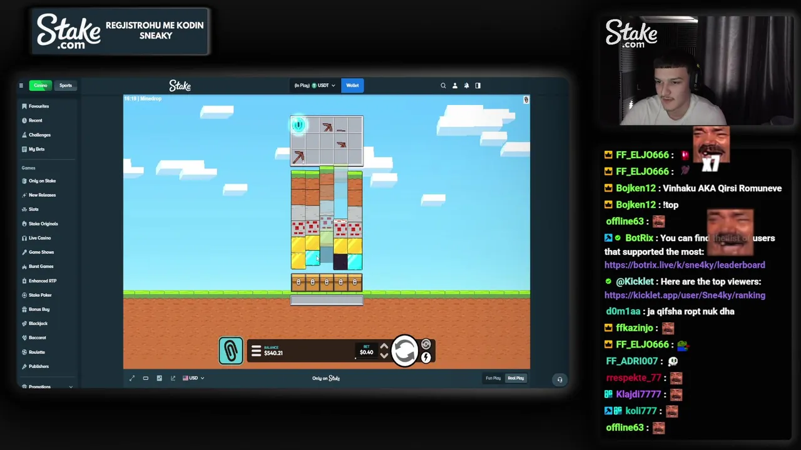Viewport: 801px width, 450px height.
Task: Select New Releases category
Action: click(38, 195)
